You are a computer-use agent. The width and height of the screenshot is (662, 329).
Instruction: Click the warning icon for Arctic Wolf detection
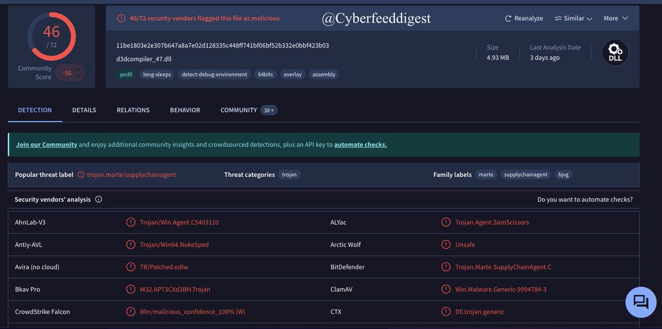[x=446, y=245]
